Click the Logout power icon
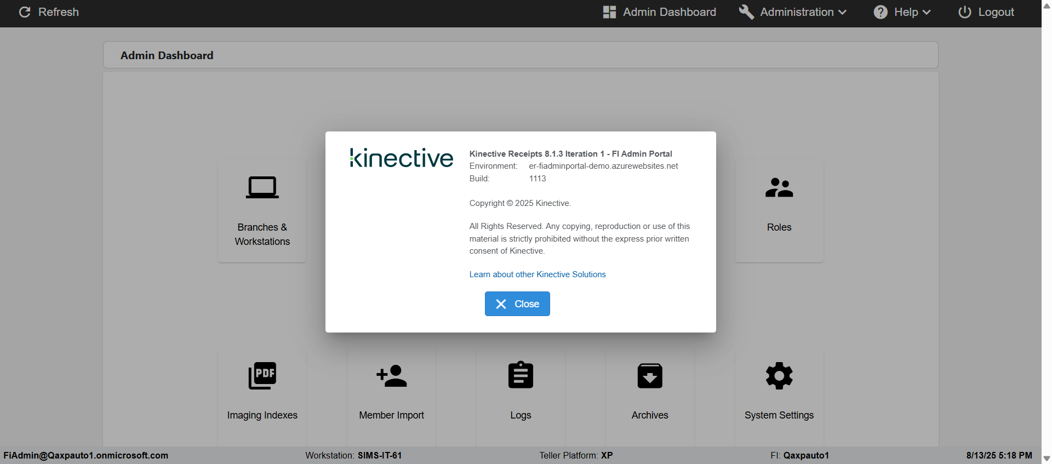This screenshot has width=1052, height=464. pyautogui.click(x=965, y=12)
